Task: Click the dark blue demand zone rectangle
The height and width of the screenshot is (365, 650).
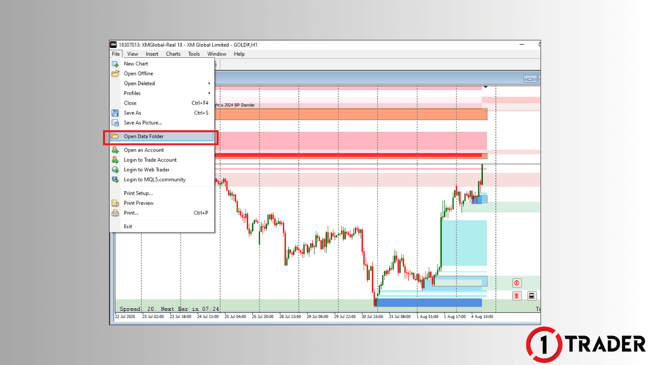Action: click(x=429, y=303)
